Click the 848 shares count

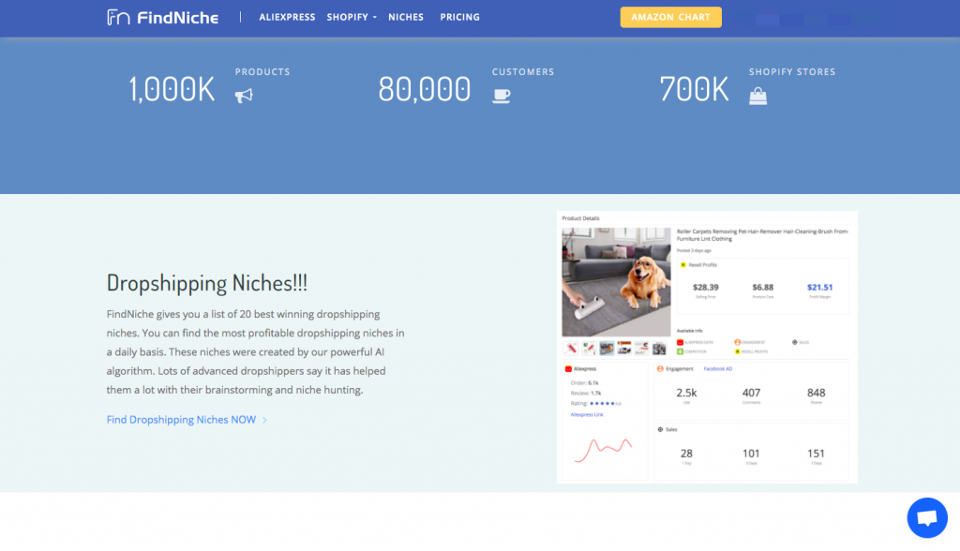click(x=817, y=393)
